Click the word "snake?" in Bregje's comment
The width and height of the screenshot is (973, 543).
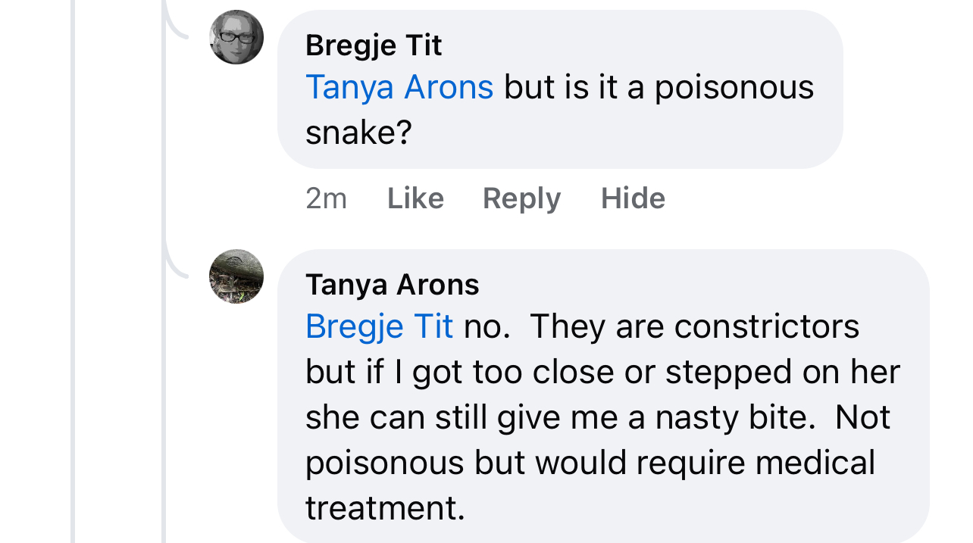click(x=358, y=133)
